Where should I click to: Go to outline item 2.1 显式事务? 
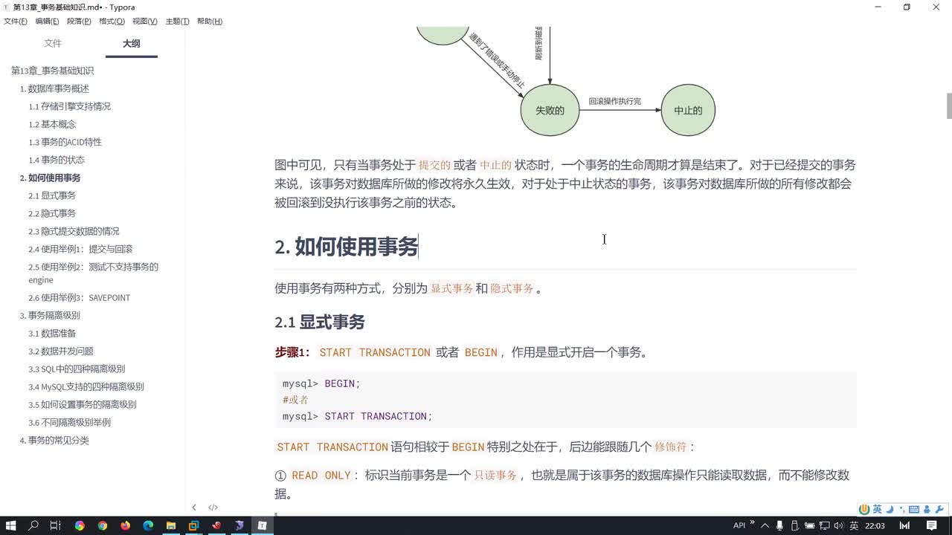(x=52, y=195)
